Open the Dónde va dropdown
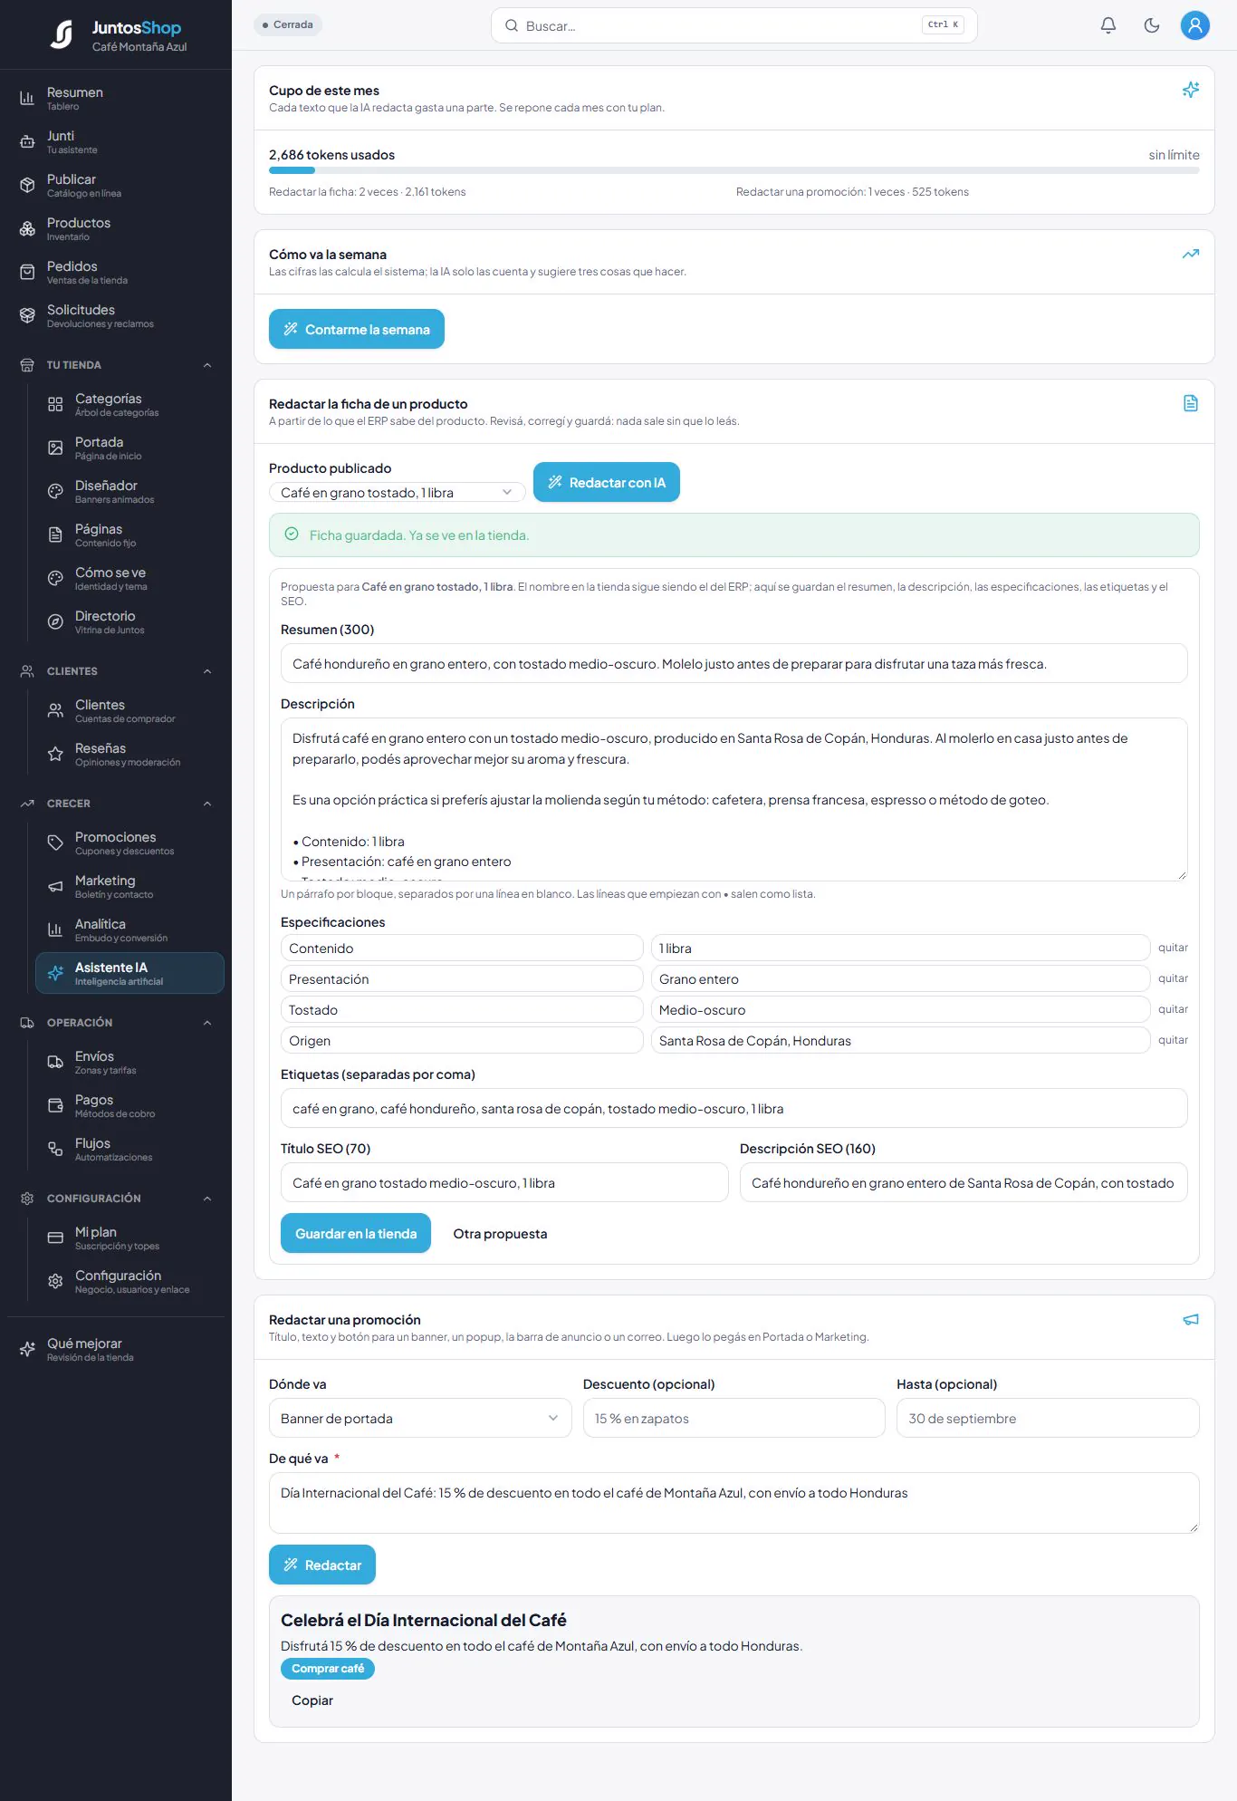 pyautogui.click(x=420, y=1419)
